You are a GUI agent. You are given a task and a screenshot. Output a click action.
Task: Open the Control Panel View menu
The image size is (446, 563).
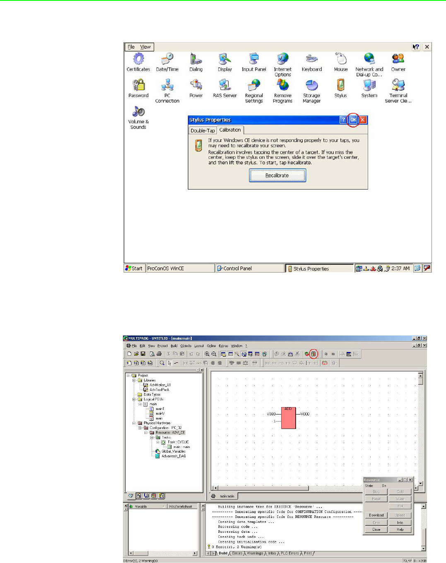(145, 47)
